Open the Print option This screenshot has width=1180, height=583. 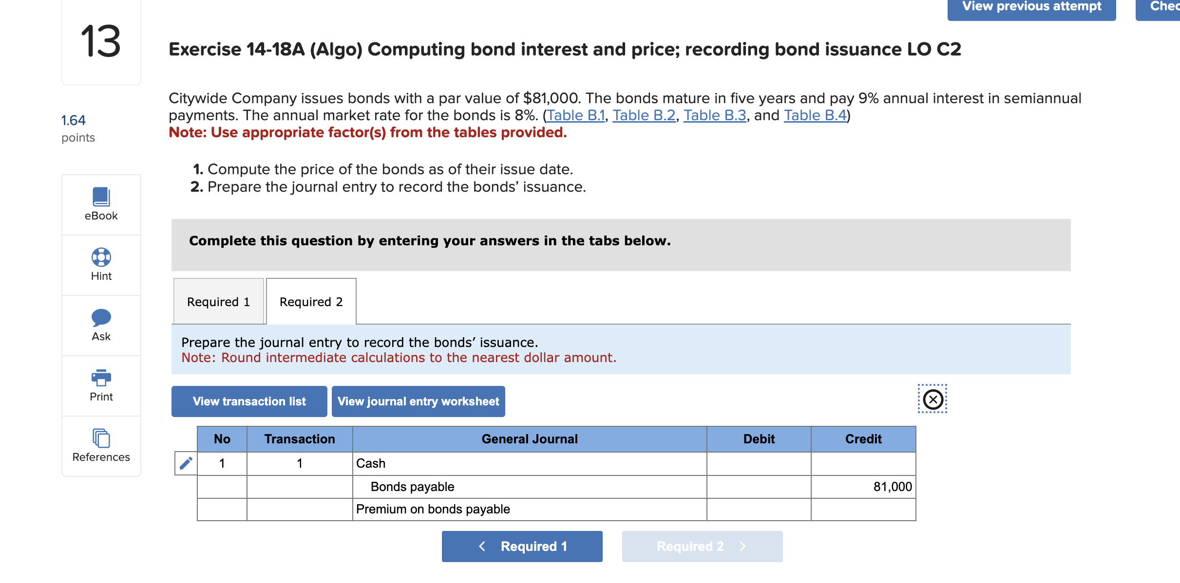pyautogui.click(x=100, y=385)
